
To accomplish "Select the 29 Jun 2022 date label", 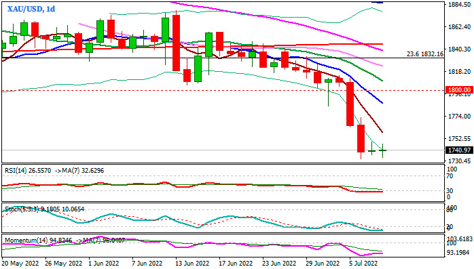I will tap(323, 264).
